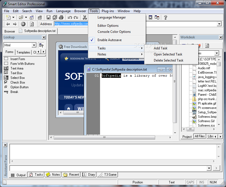Close the Assistant Pane
The height and width of the screenshot is (187, 226).
click(x=5, y=145)
